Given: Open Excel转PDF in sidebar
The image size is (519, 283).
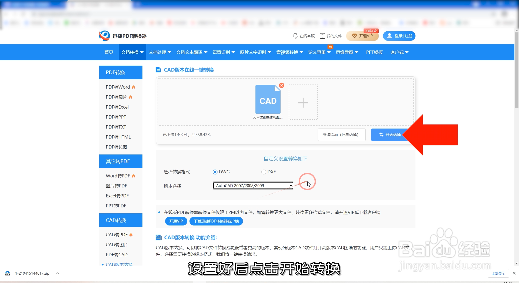Looking at the screenshot, I should (x=117, y=196).
